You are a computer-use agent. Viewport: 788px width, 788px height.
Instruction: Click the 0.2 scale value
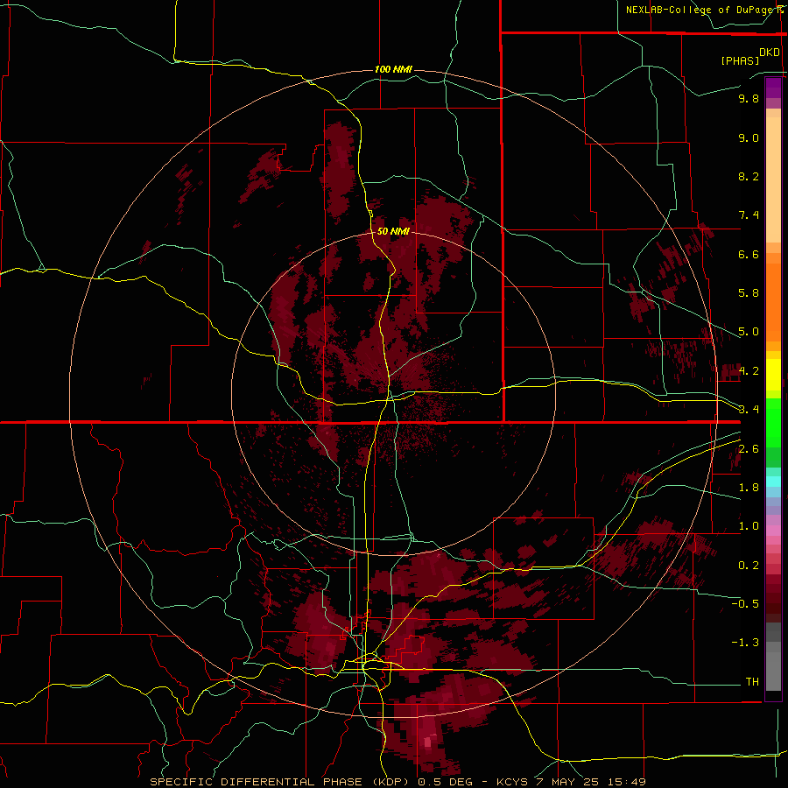[749, 566]
